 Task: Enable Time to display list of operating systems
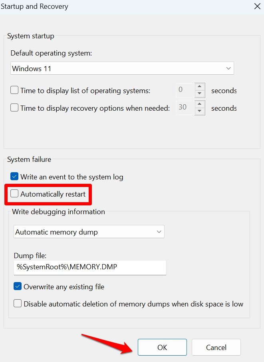click(x=15, y=90)
